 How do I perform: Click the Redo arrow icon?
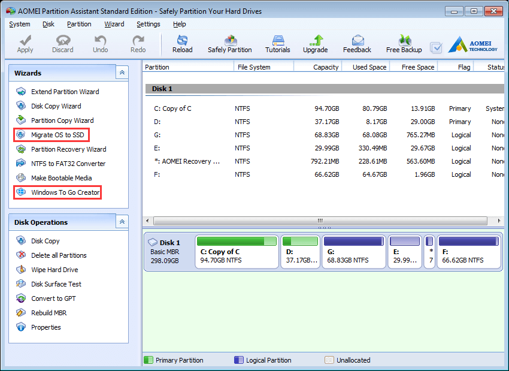point(138,40)
